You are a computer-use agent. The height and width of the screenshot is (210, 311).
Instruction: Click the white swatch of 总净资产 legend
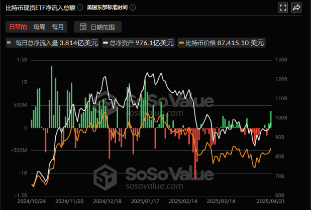click(x=105, y=43)
